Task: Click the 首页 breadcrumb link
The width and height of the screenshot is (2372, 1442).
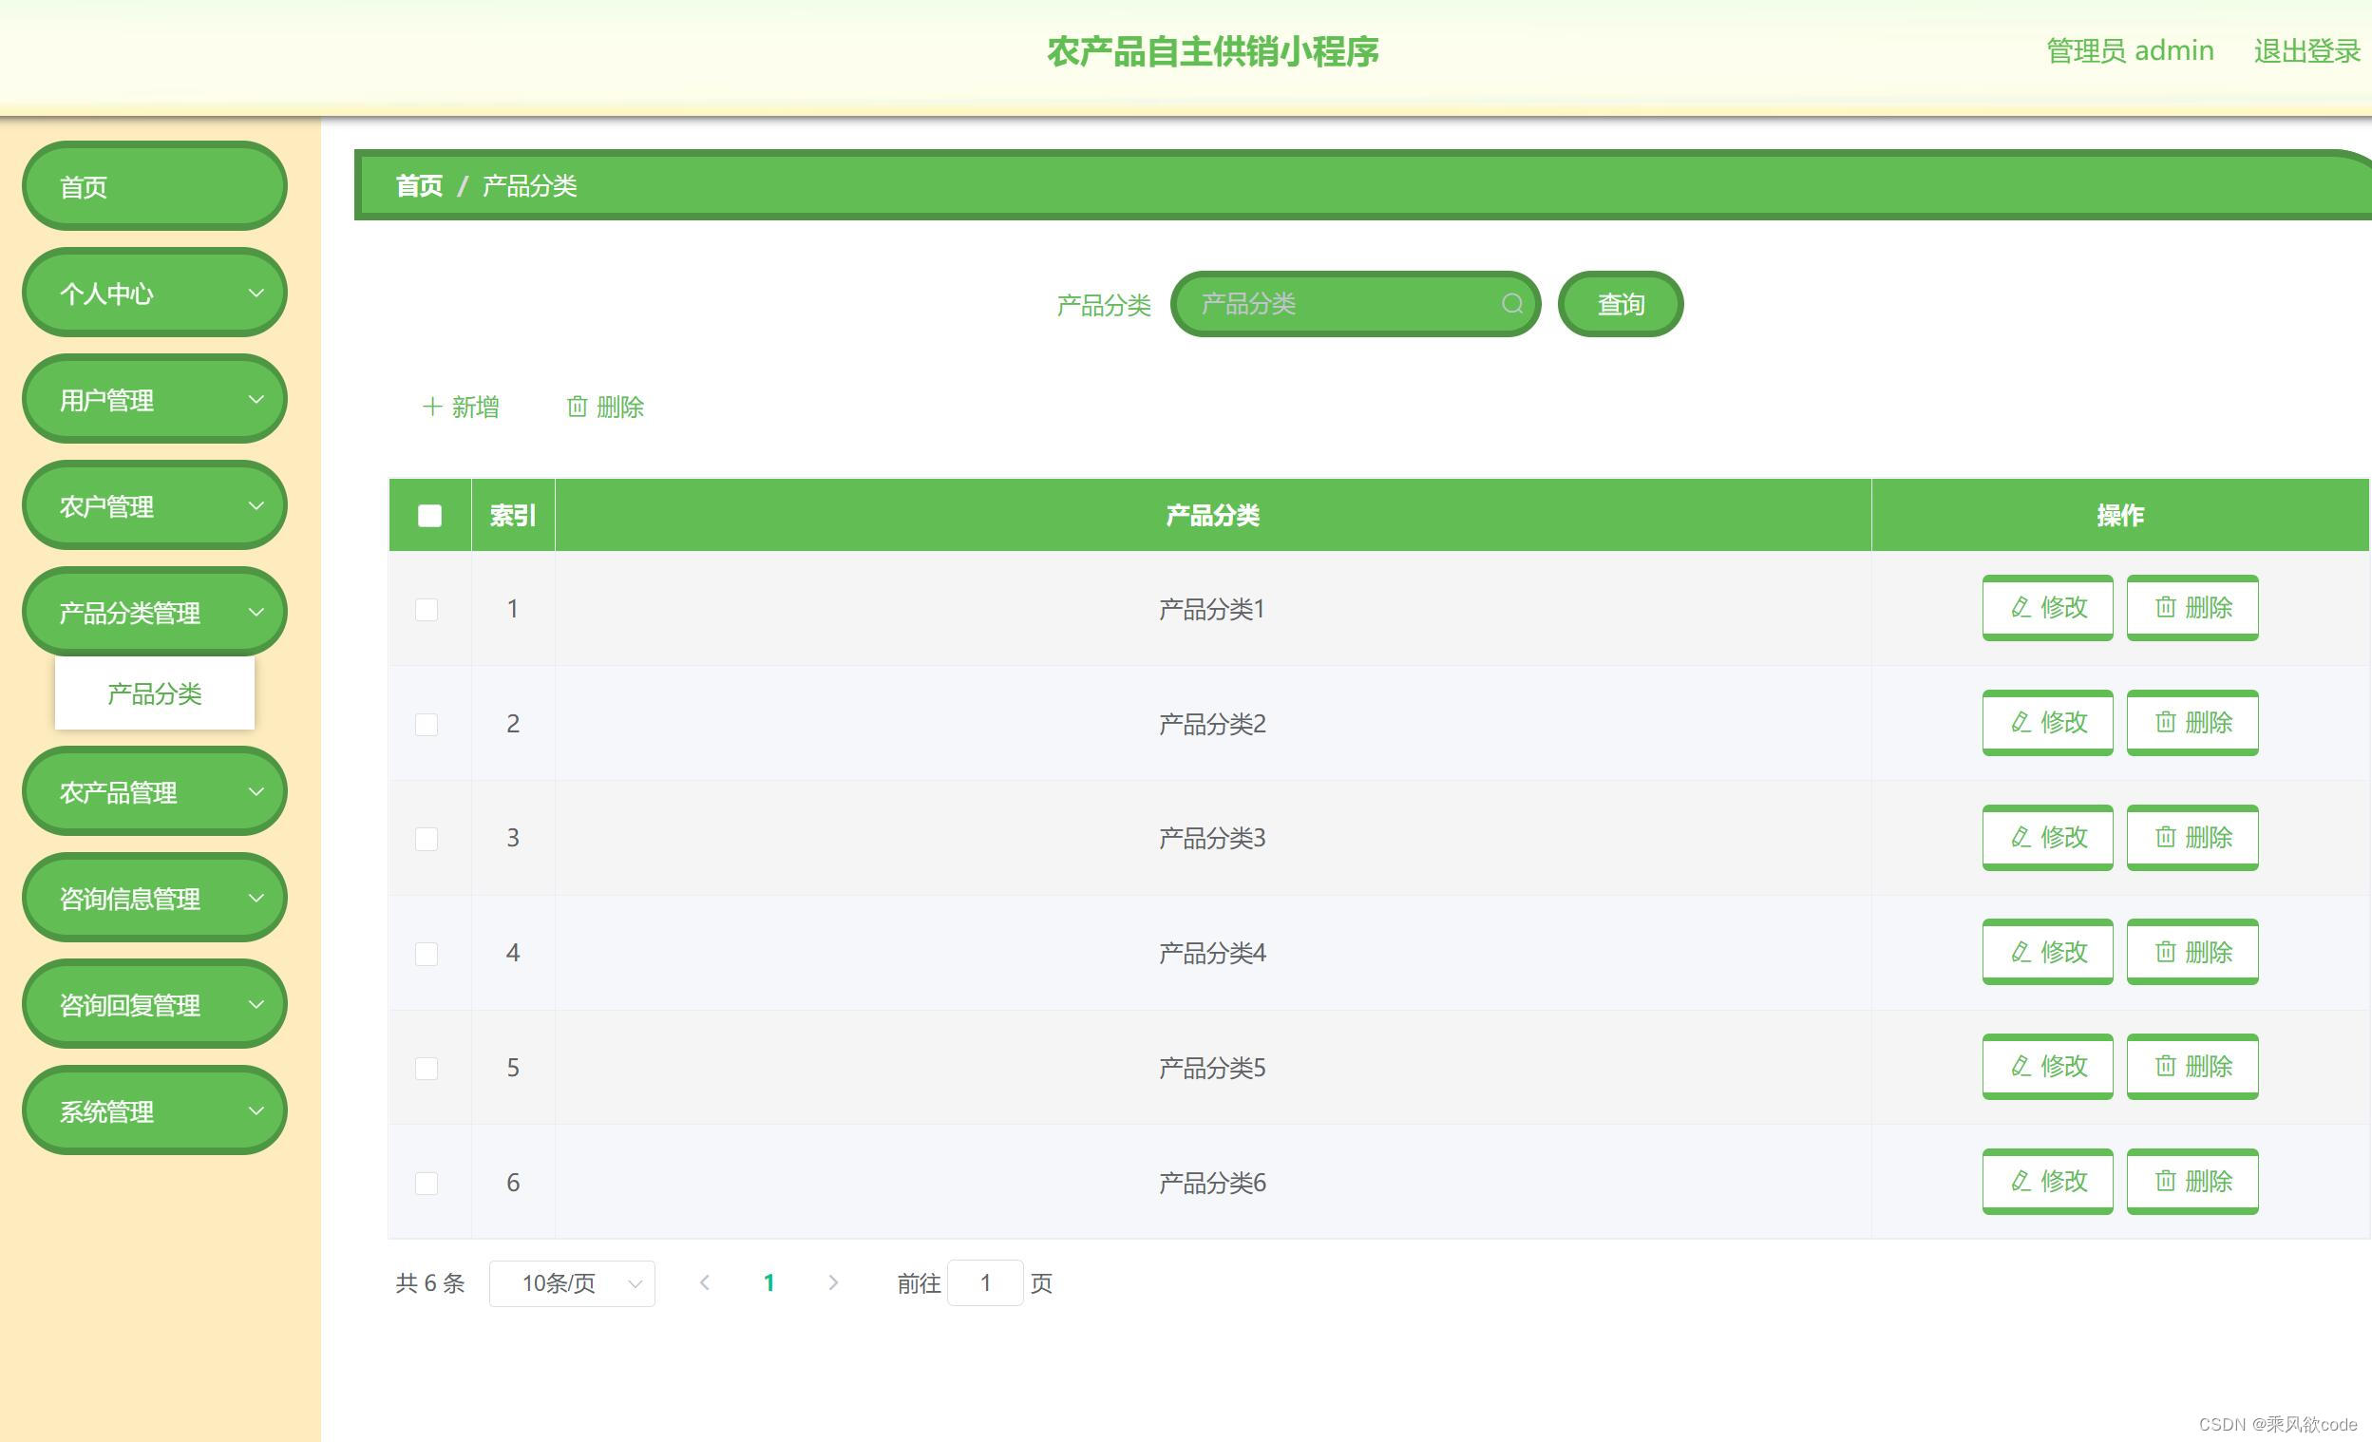Action: (419, 186)
